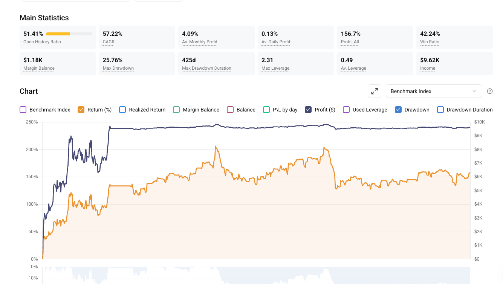Toggle the Balance series checkbox
Image resolution: width=503 pixels, height=284 pixels.
click(x=230, y=110)
